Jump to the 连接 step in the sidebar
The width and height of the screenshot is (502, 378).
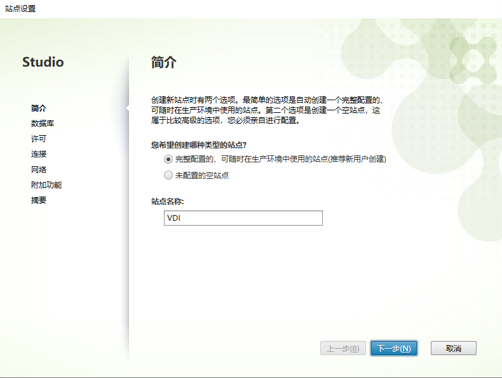(x=39, y=154)
